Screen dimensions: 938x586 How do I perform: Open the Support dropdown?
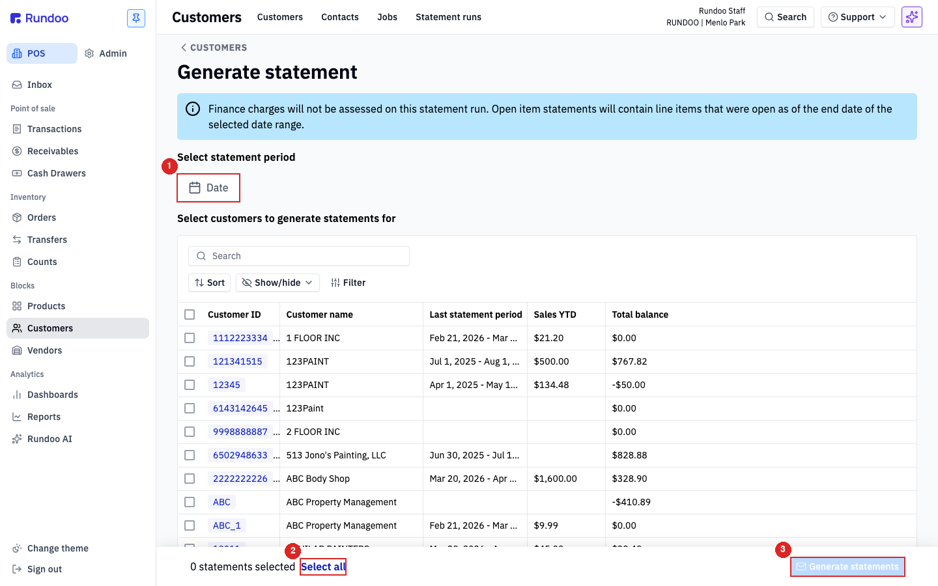coord(857,17)
